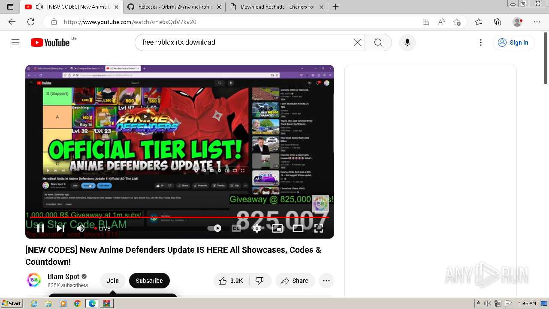The width and height of the screenshot is (549, 309).
Task: Open apps available icon in address bar
Action: (426, 22)
